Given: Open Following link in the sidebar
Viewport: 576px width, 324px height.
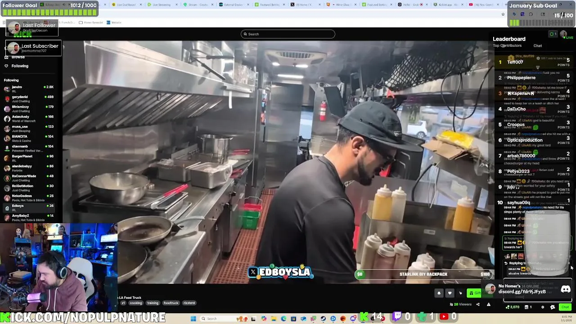Looking at the screenshot, I should [x=16, y=66].
